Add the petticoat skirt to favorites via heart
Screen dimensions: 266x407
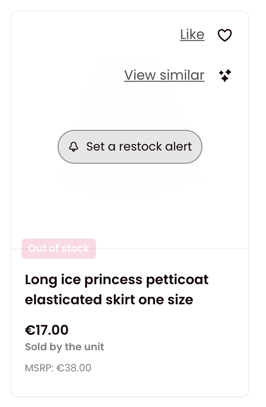click(x=224, y=35)
